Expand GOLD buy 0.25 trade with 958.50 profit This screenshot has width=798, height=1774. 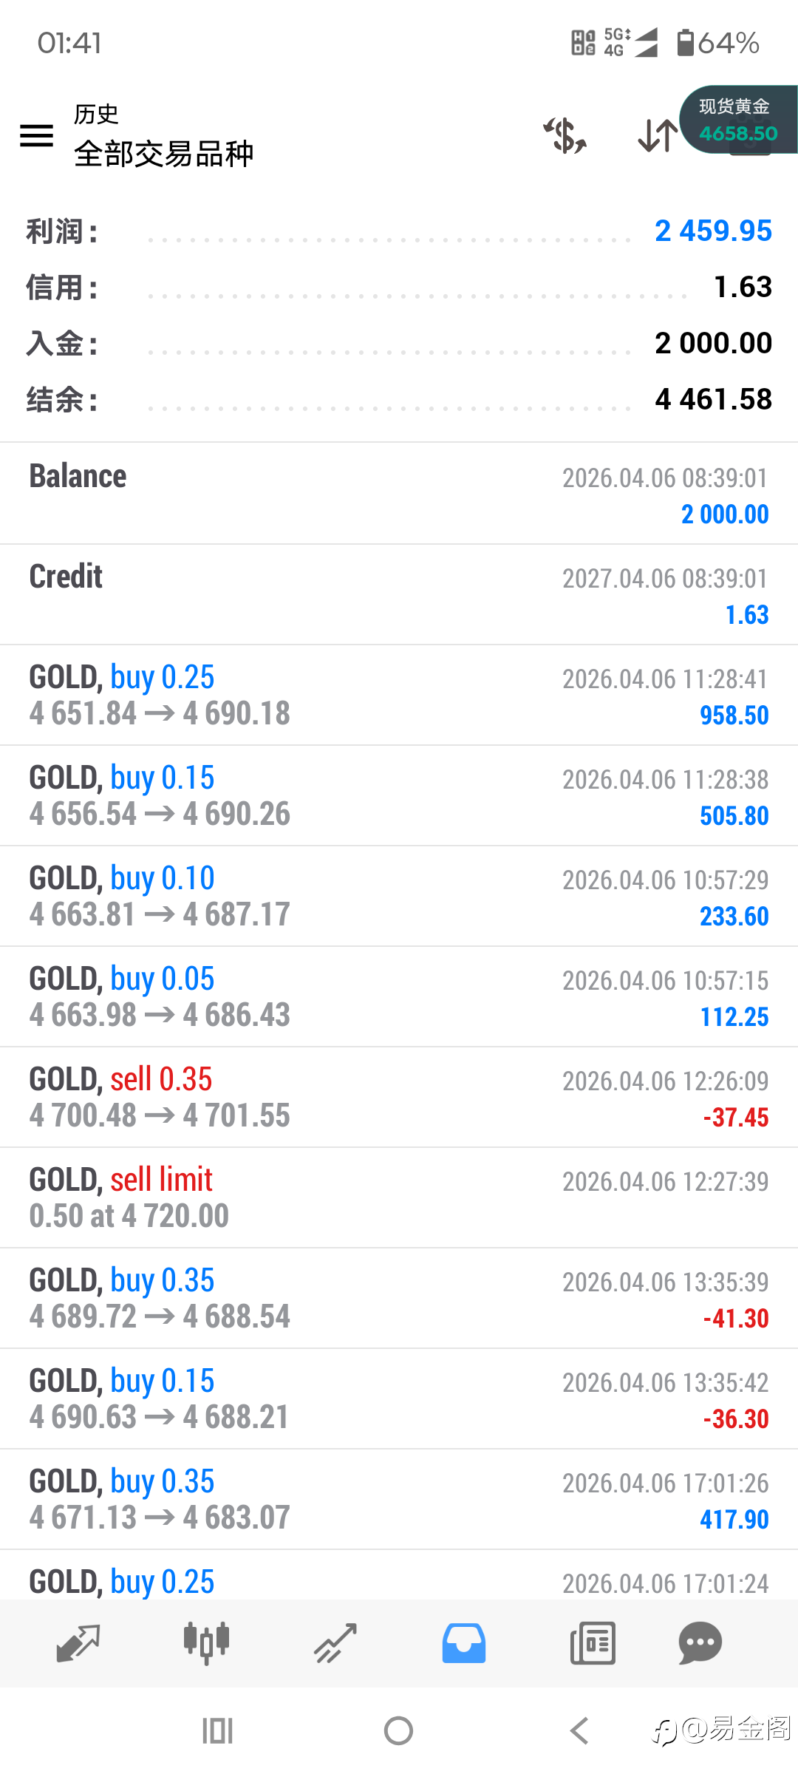tap(399, 695)
